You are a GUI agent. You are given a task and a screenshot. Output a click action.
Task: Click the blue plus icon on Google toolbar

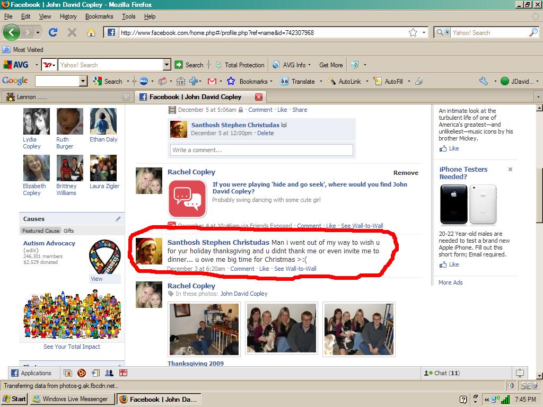(193, 81)
